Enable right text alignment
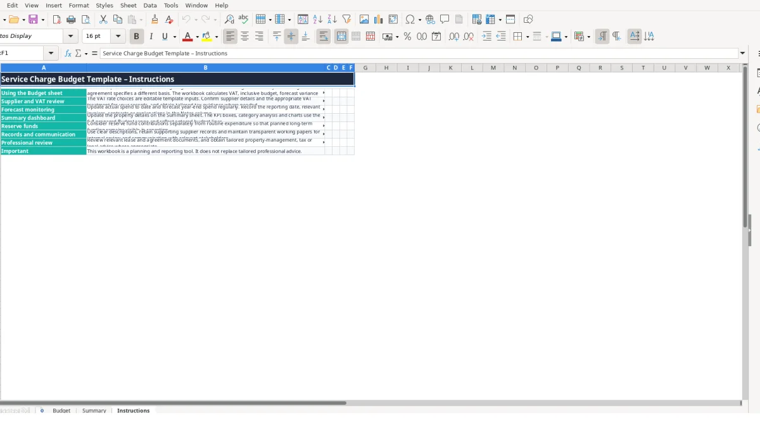This screenshot has width=760, height=427. tap(259, 37)
